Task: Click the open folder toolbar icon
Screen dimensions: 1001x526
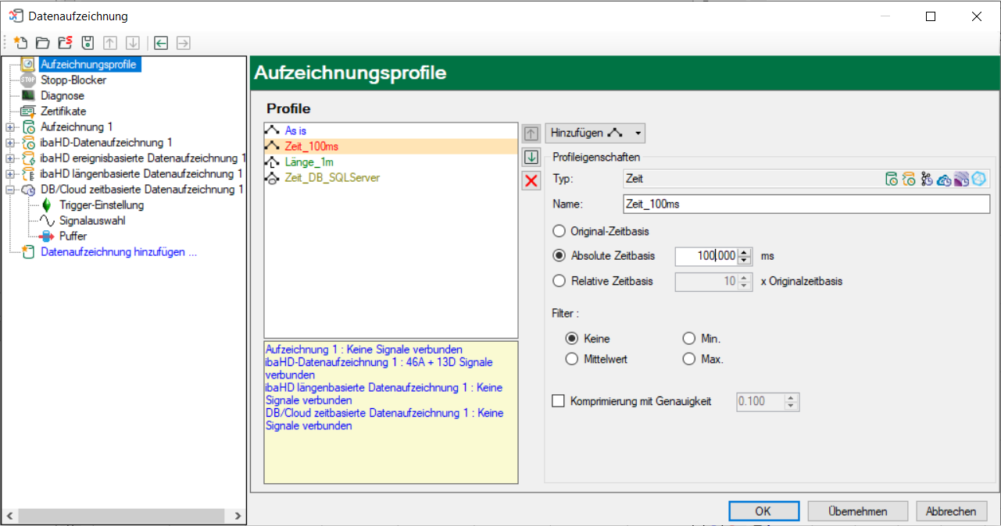Action: pyautogui.click(x=43, y=43)
